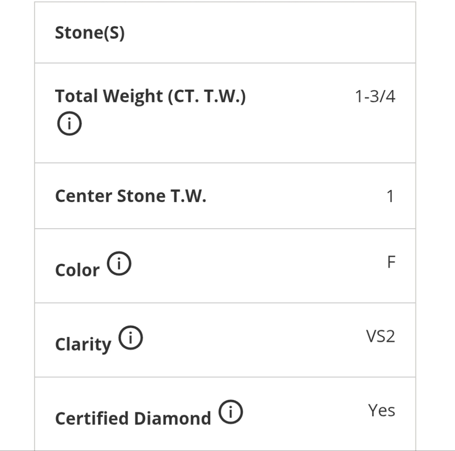455x451 pixels.
Task: Reveal the diamond color grade help icon
Action: (119, 263)
